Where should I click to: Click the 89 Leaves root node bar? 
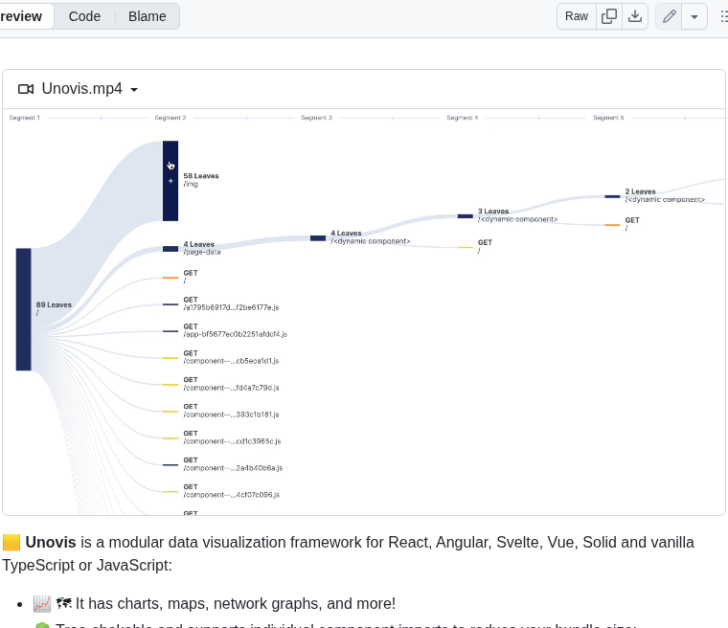click(24, 309)
